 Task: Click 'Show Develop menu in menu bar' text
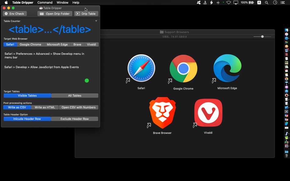tap(44, 55)
